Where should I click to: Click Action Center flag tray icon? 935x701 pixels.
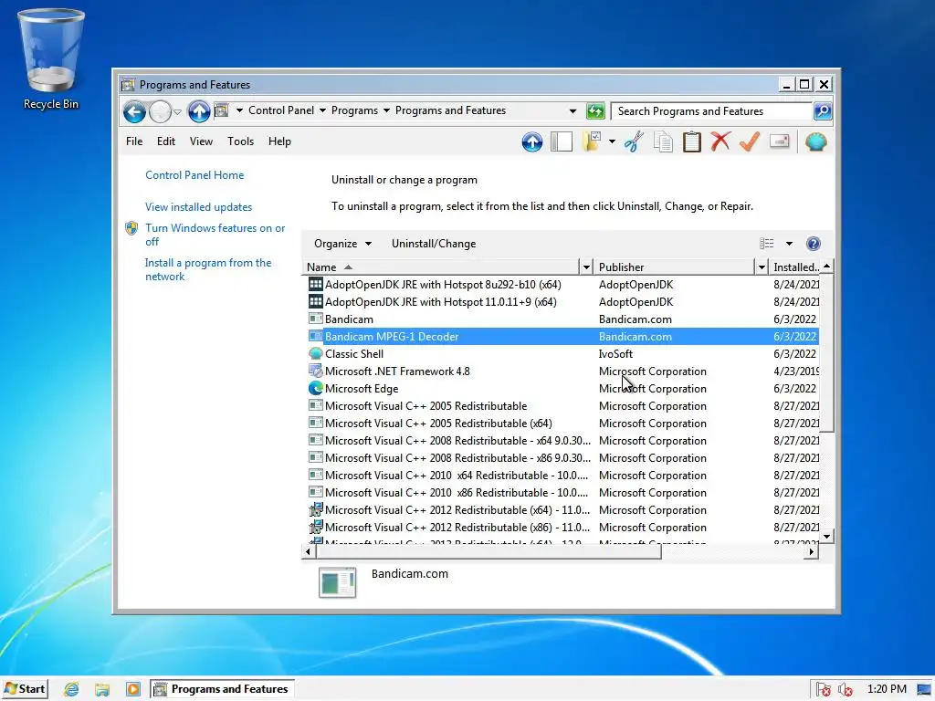pos(823,690)
